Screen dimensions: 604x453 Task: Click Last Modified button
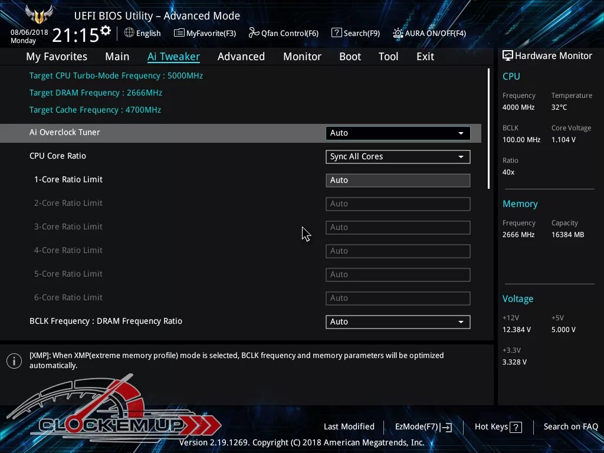(x=349, y=427)
